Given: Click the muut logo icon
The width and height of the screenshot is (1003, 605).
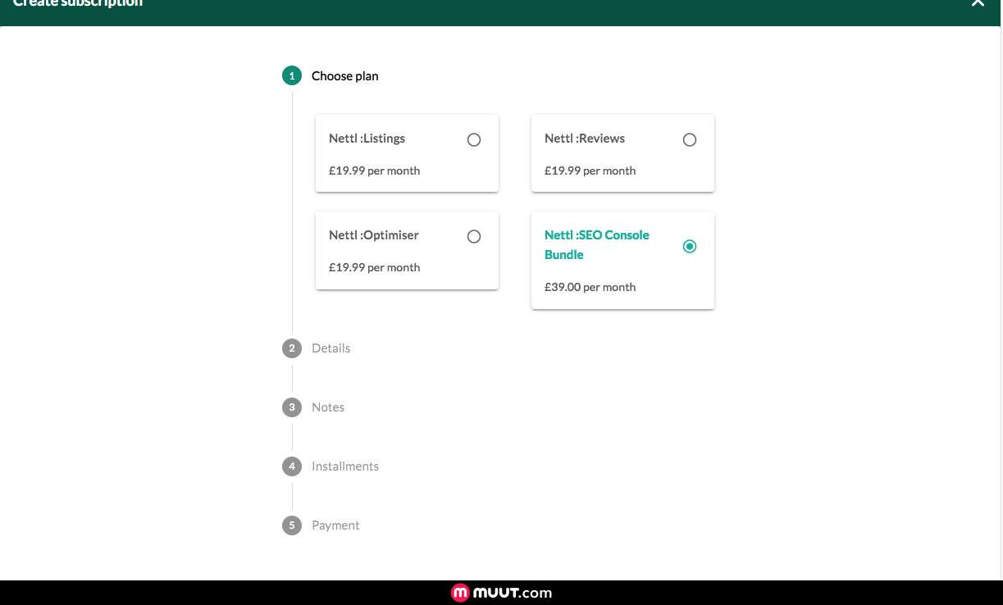Looking at the screenshot, I should 460,593.
